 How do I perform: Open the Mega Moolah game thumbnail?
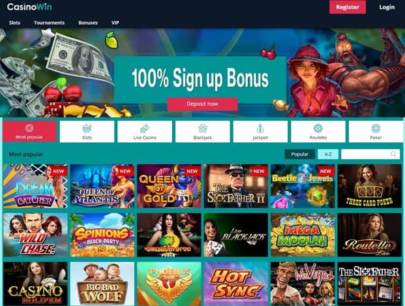(303, 235)
